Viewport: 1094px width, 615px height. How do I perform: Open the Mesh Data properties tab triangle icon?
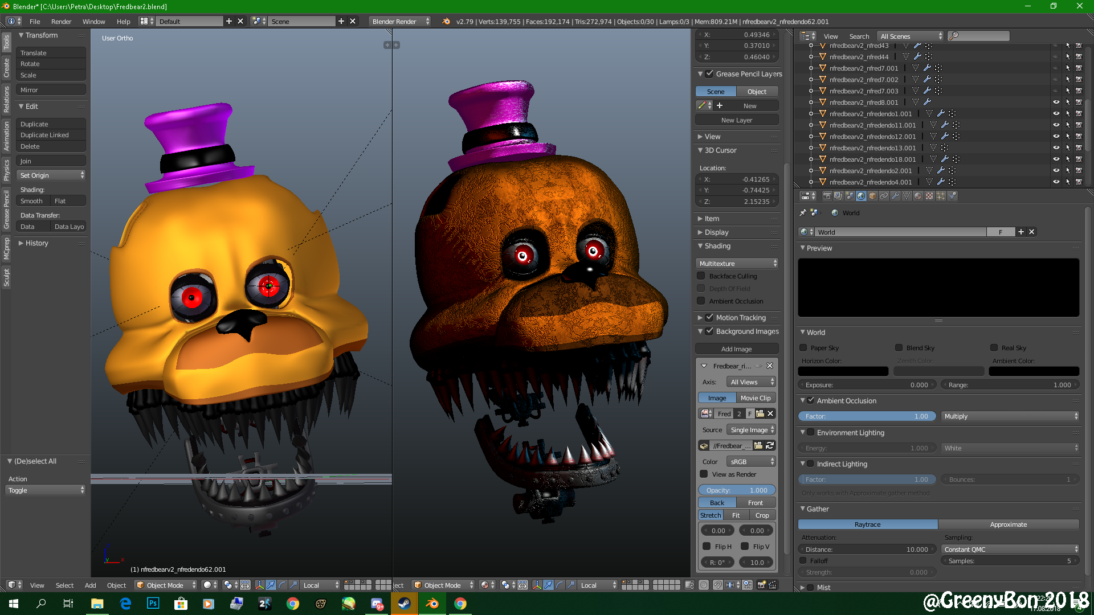pos(907,196)
